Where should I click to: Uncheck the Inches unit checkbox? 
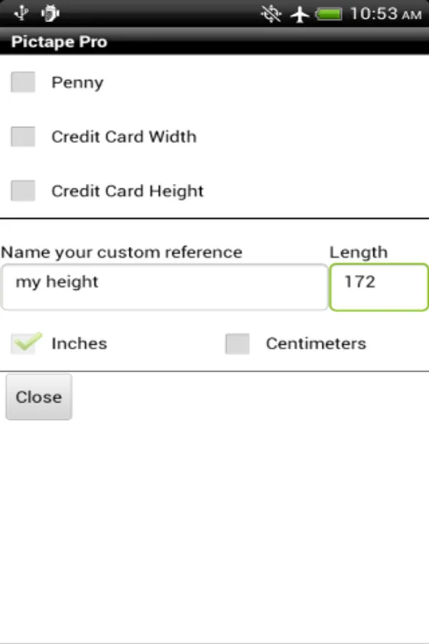[24, 343]
